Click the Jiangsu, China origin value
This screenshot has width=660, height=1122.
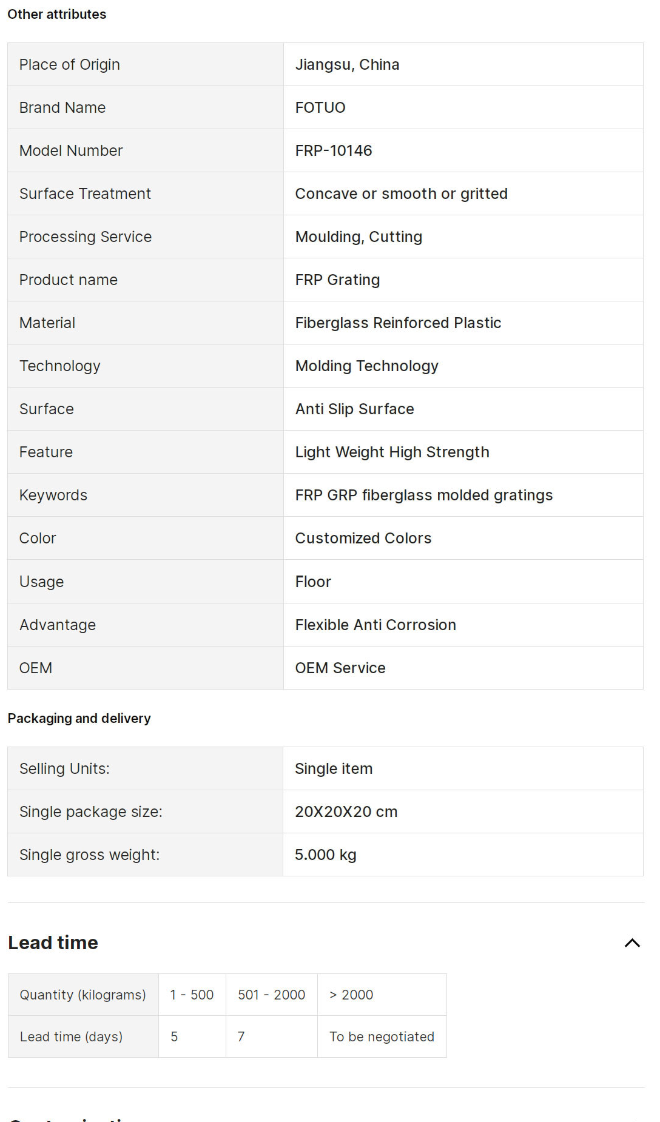click(347, 64)
